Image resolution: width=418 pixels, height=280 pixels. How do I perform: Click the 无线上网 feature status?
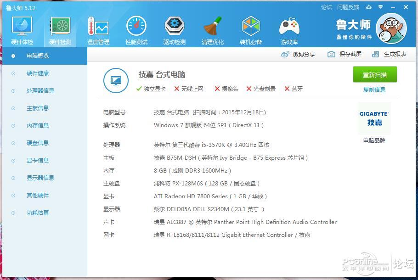[x=189, y=89]
